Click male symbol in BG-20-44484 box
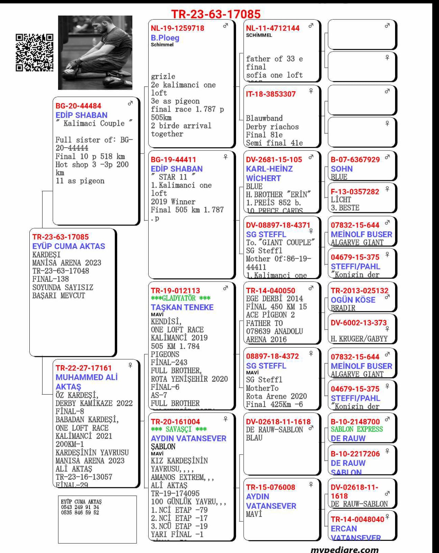Viewport: 439px width, 553px height. (x=130, y=103)
